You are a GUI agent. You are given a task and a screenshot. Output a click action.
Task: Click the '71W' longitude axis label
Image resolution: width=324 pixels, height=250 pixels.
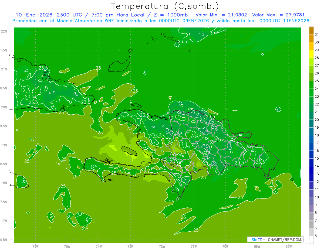pos(194,246)
